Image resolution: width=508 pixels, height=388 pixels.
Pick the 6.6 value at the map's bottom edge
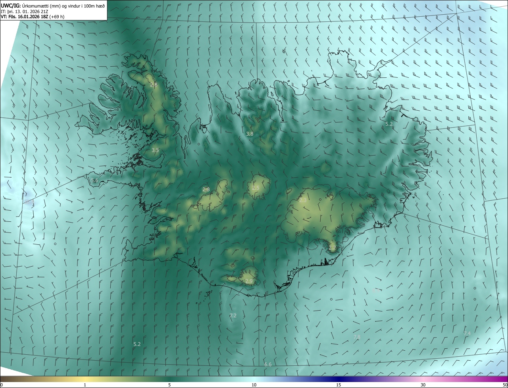click(x=268, y=365)
